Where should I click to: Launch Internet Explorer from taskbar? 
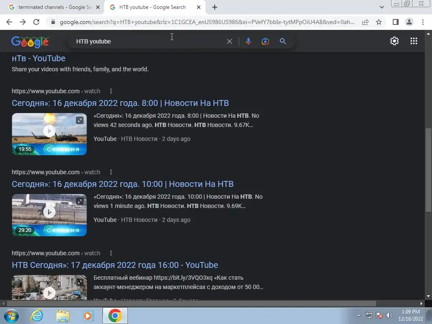[x=36, y=316]
